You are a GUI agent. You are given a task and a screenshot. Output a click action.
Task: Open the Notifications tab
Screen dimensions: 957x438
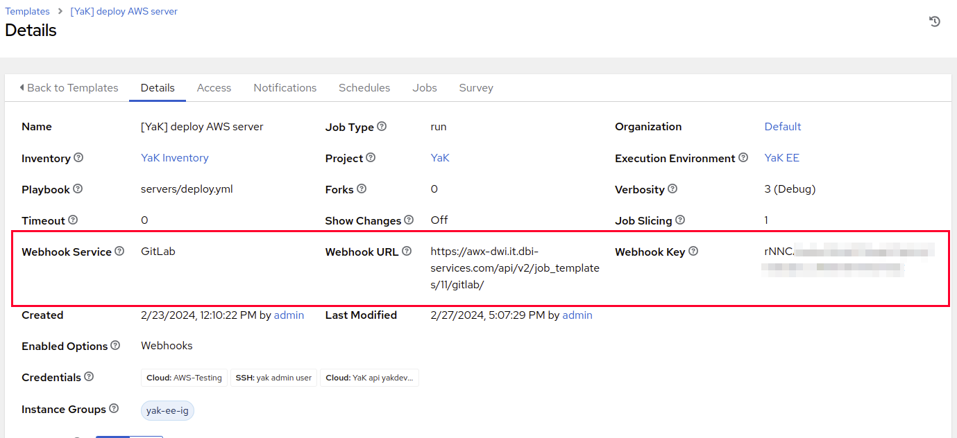pyautogui.click(x=285, y=88)
